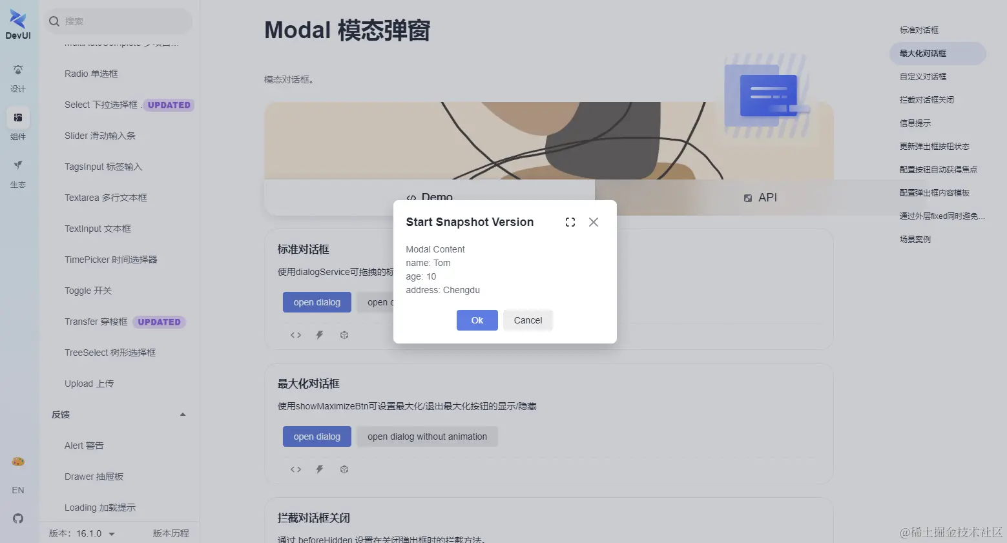
Task: Maximize the Start Snapshot Version dialog
Action: click(570, 222)
